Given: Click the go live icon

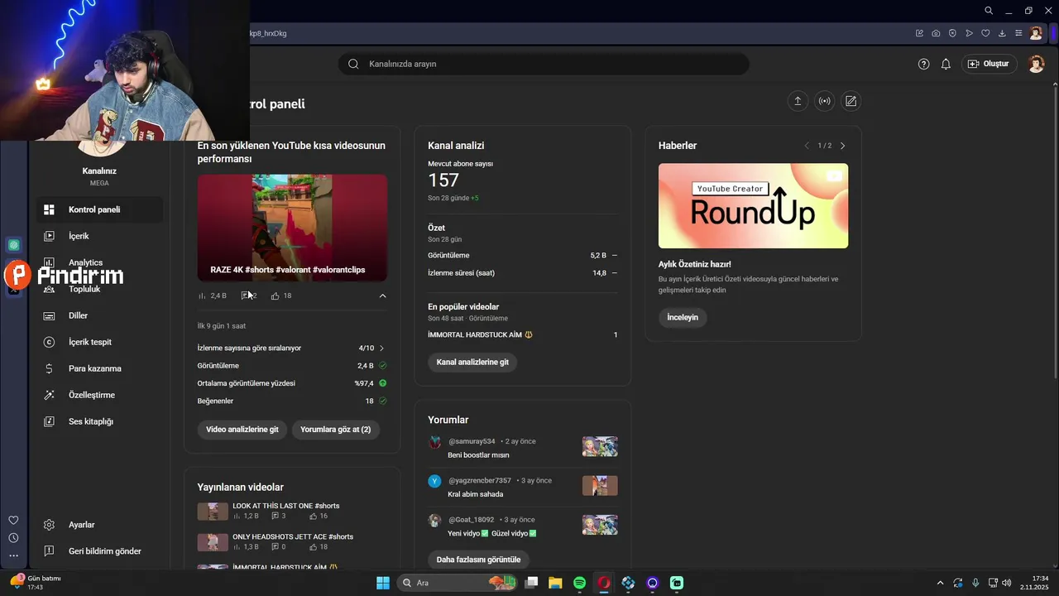Looking at the screenshot, I should tap(824, 101).
